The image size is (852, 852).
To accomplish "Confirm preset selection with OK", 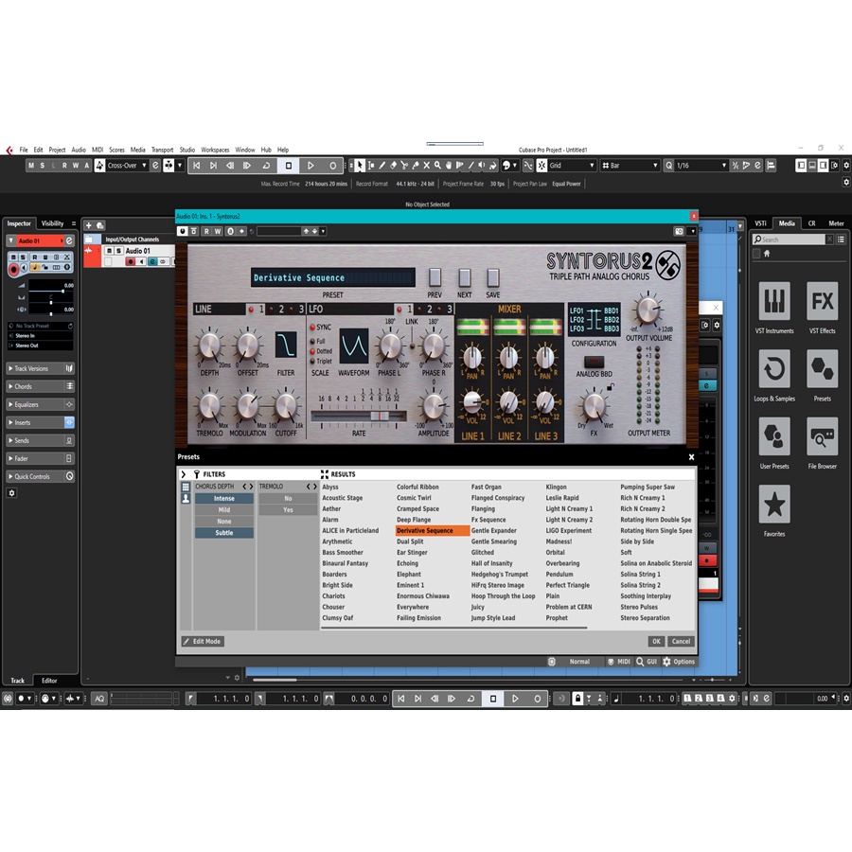I will click(656, 641).
